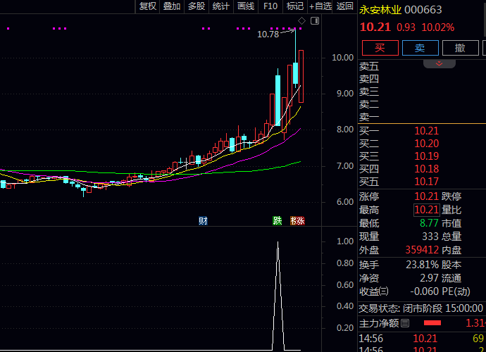The image size is (486, 352).
Task: Click the latest red candlestick
Action: coord(301,76)
